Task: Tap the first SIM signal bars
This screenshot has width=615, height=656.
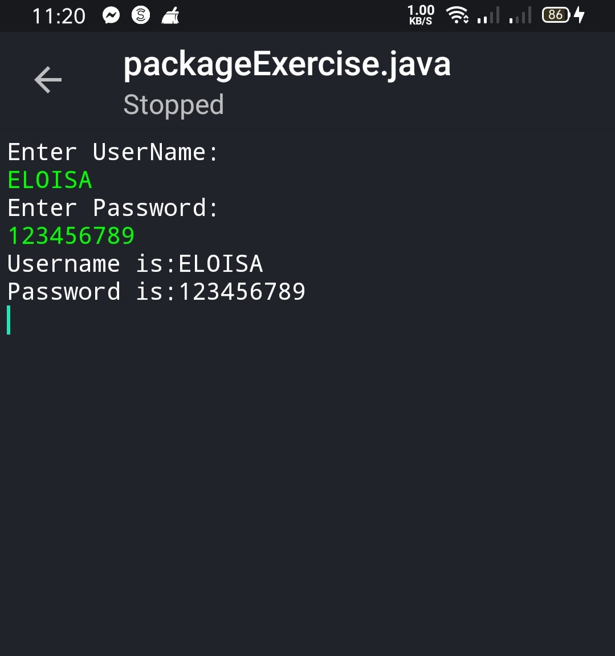Action: pyautogui.click(x=488, y=15)
